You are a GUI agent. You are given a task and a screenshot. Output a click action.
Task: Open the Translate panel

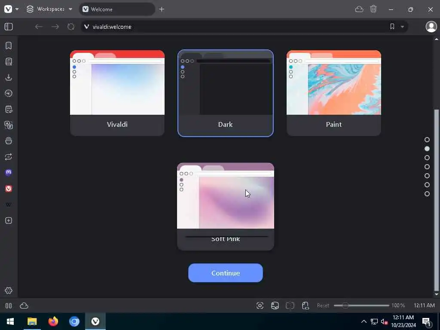pyautogui.click(x=9, y=125)
